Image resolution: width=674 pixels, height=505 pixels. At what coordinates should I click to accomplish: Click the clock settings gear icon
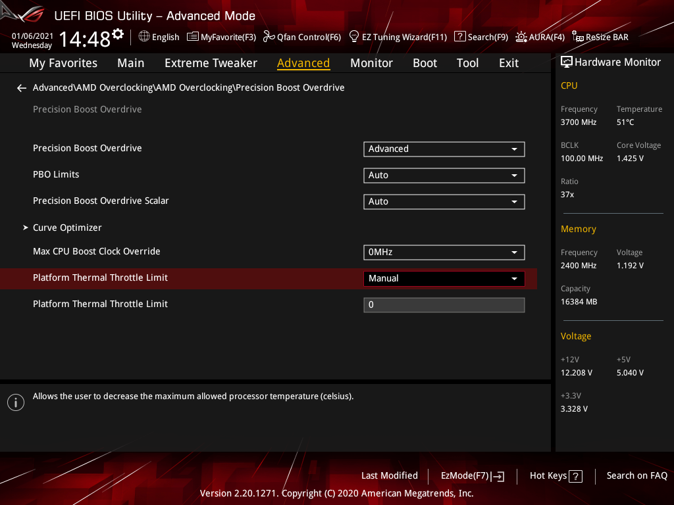(118, 34)
